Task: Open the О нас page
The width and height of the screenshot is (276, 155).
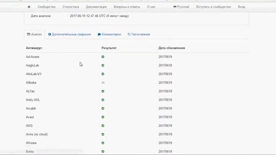Action: point(151,7)
